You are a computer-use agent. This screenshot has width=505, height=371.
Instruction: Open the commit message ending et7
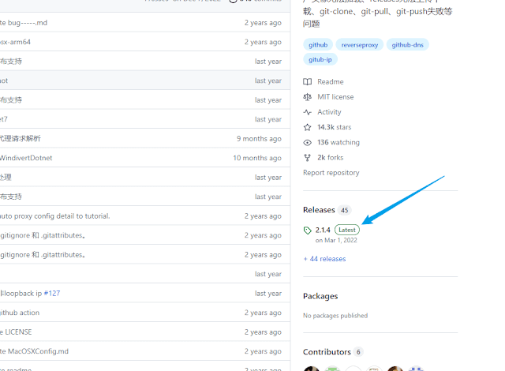click(x=3, y=119)
